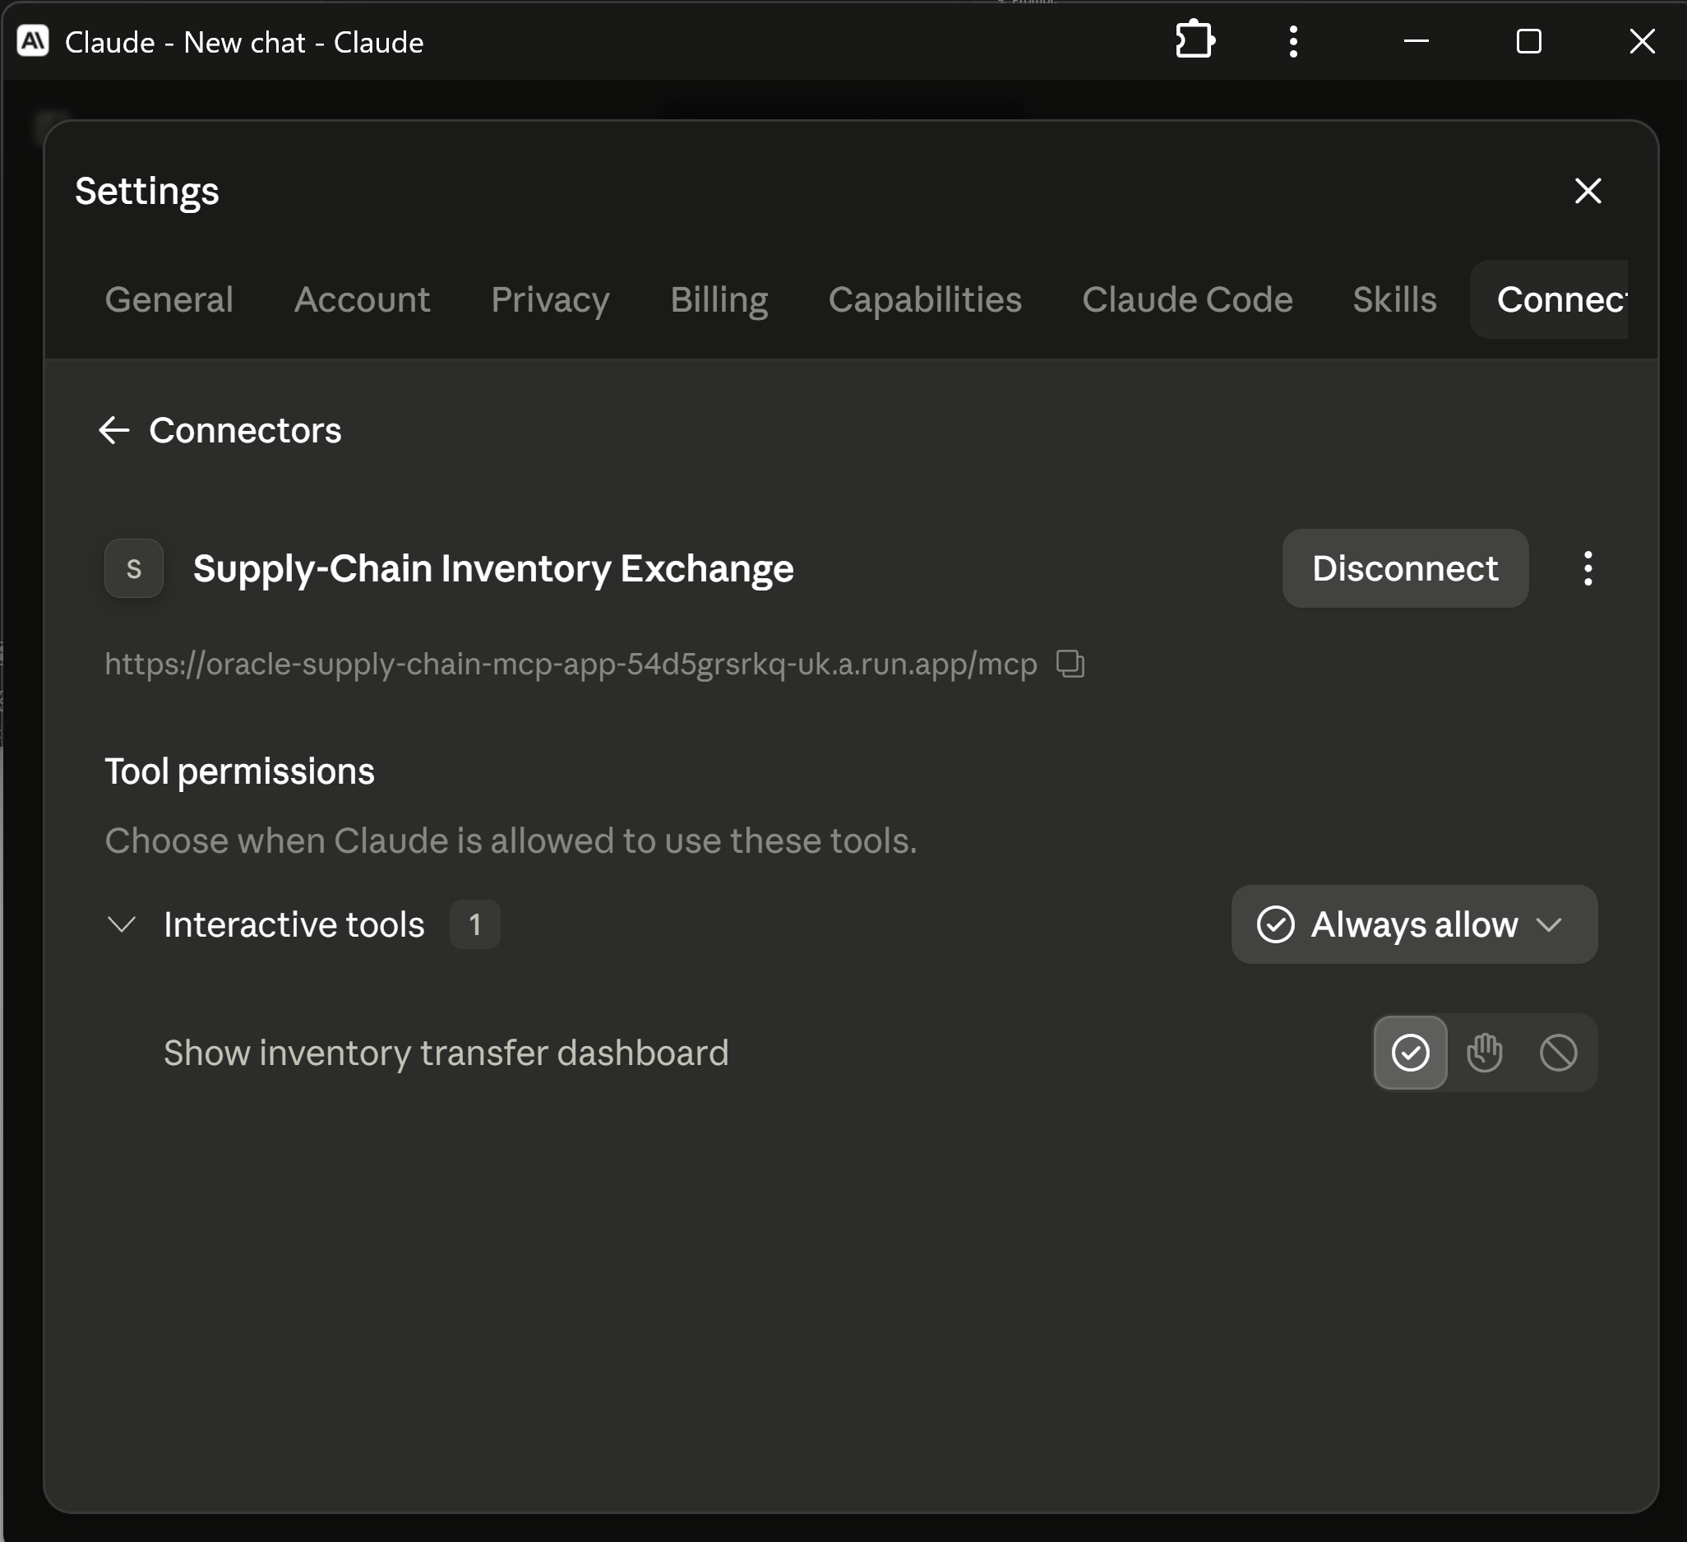Open the Billing tab

pyautogui.click(x=719, y=299)
